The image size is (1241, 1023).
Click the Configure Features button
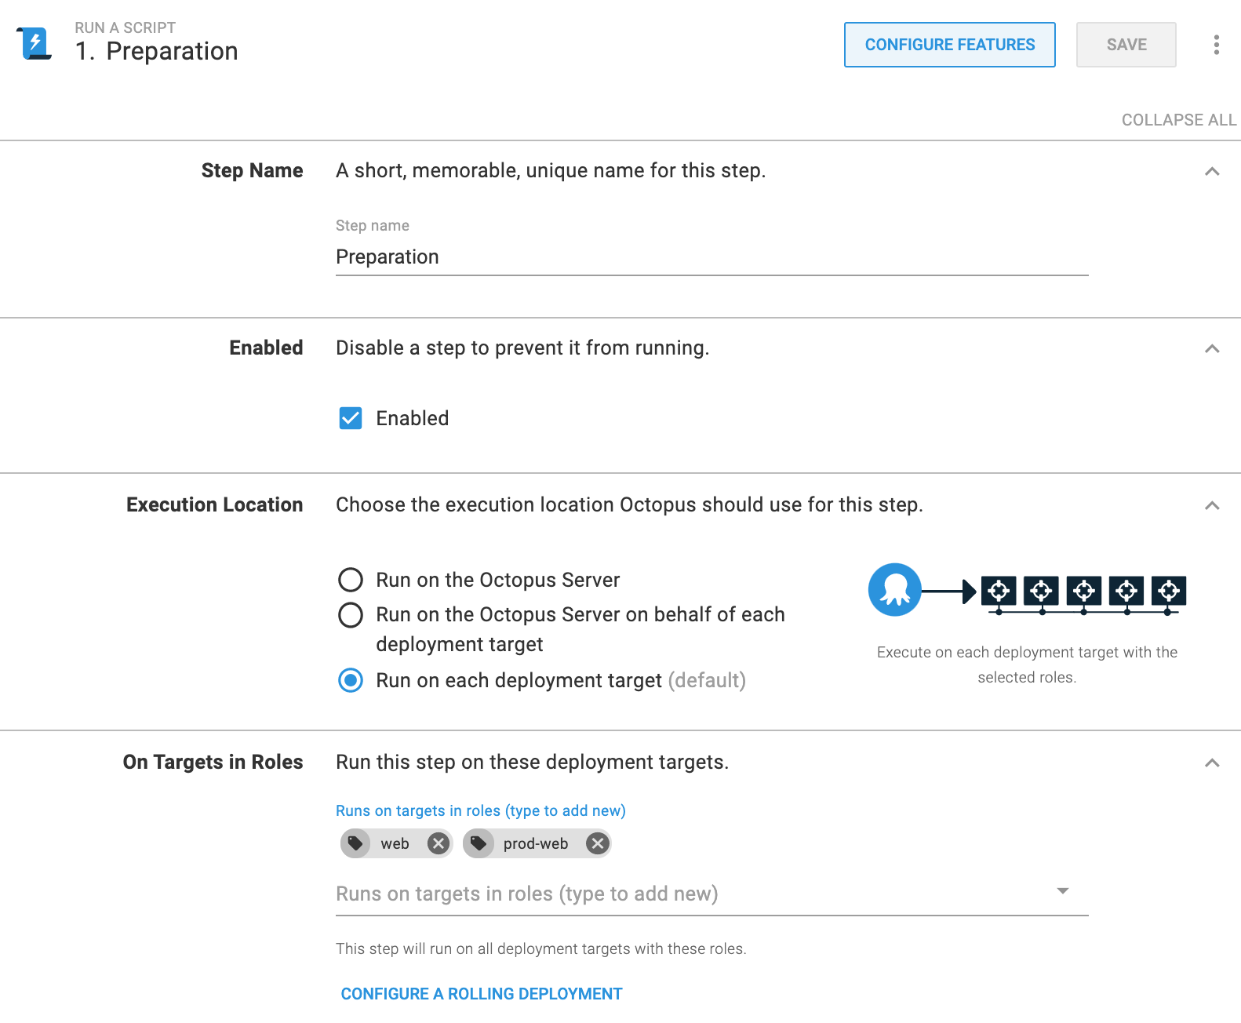coord(950,45)
